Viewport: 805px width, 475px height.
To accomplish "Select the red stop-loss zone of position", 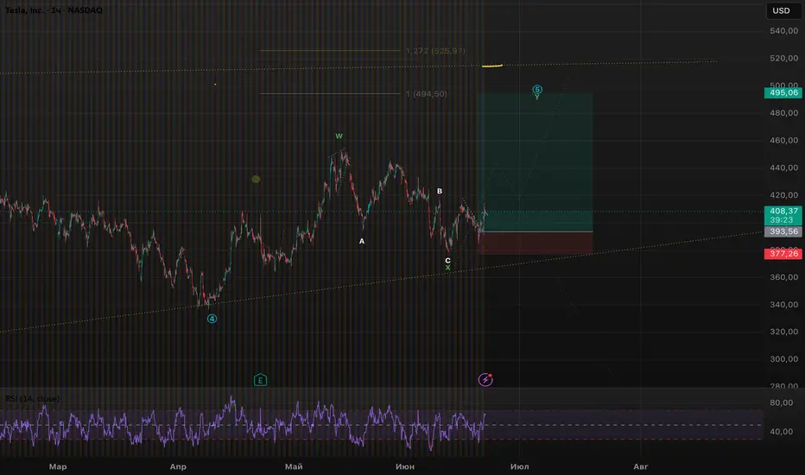I will [x=536, y=243].
